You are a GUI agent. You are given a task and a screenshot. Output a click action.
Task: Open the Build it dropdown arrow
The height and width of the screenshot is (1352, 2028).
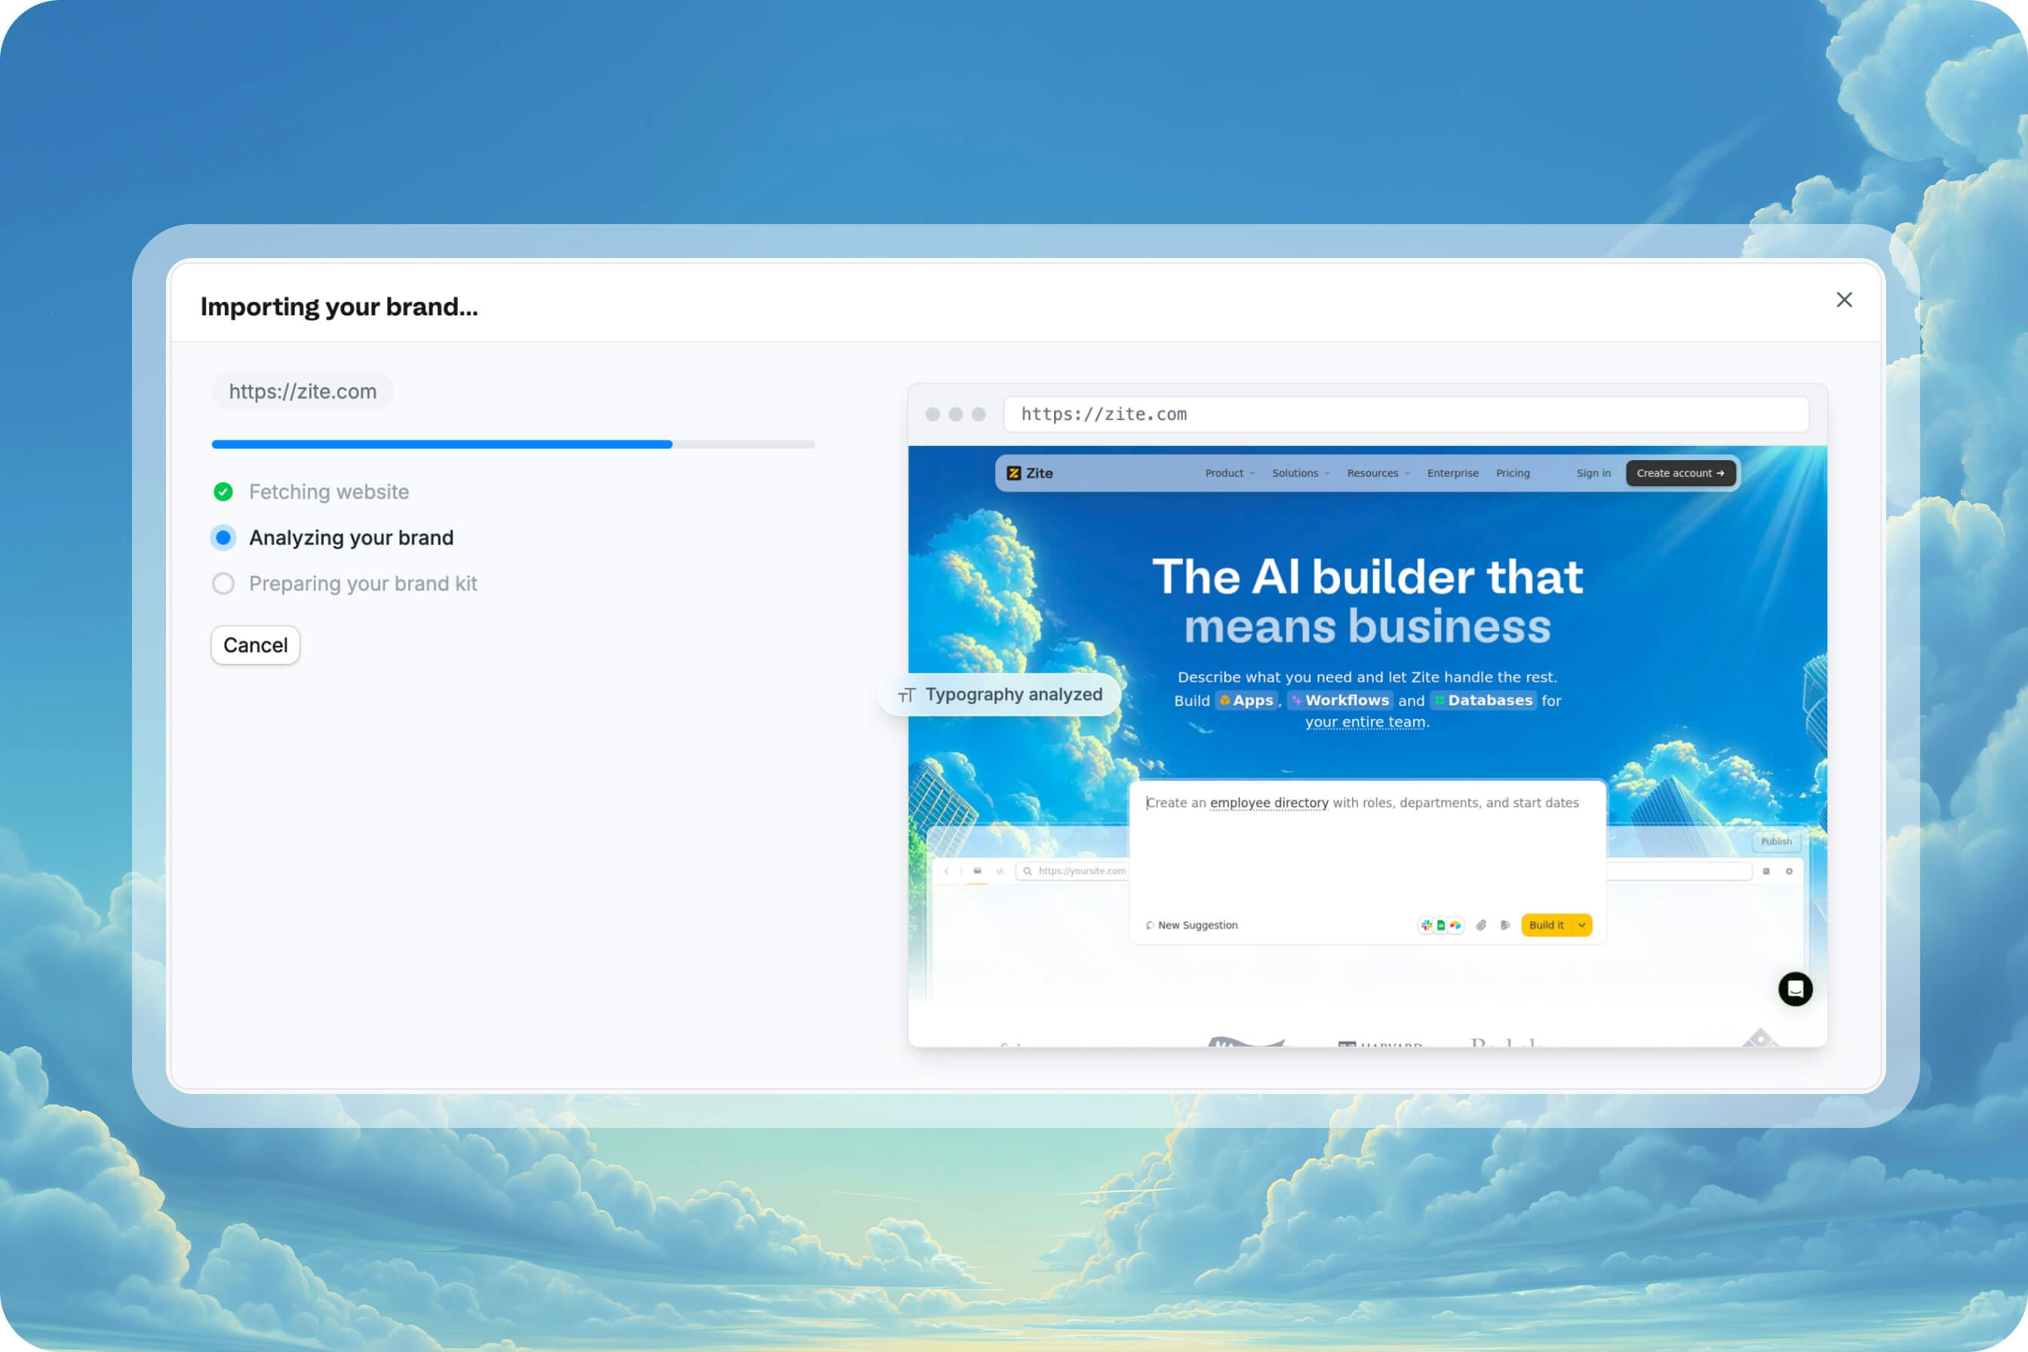point(1582,925)
